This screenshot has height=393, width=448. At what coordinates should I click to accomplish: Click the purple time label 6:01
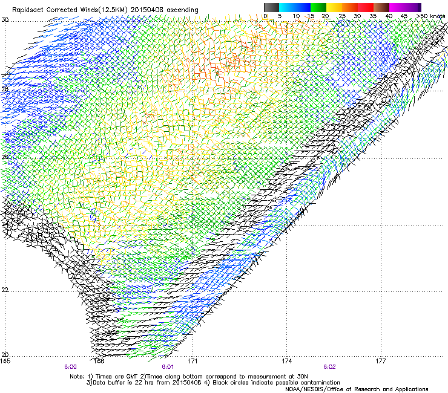[168, 367]
